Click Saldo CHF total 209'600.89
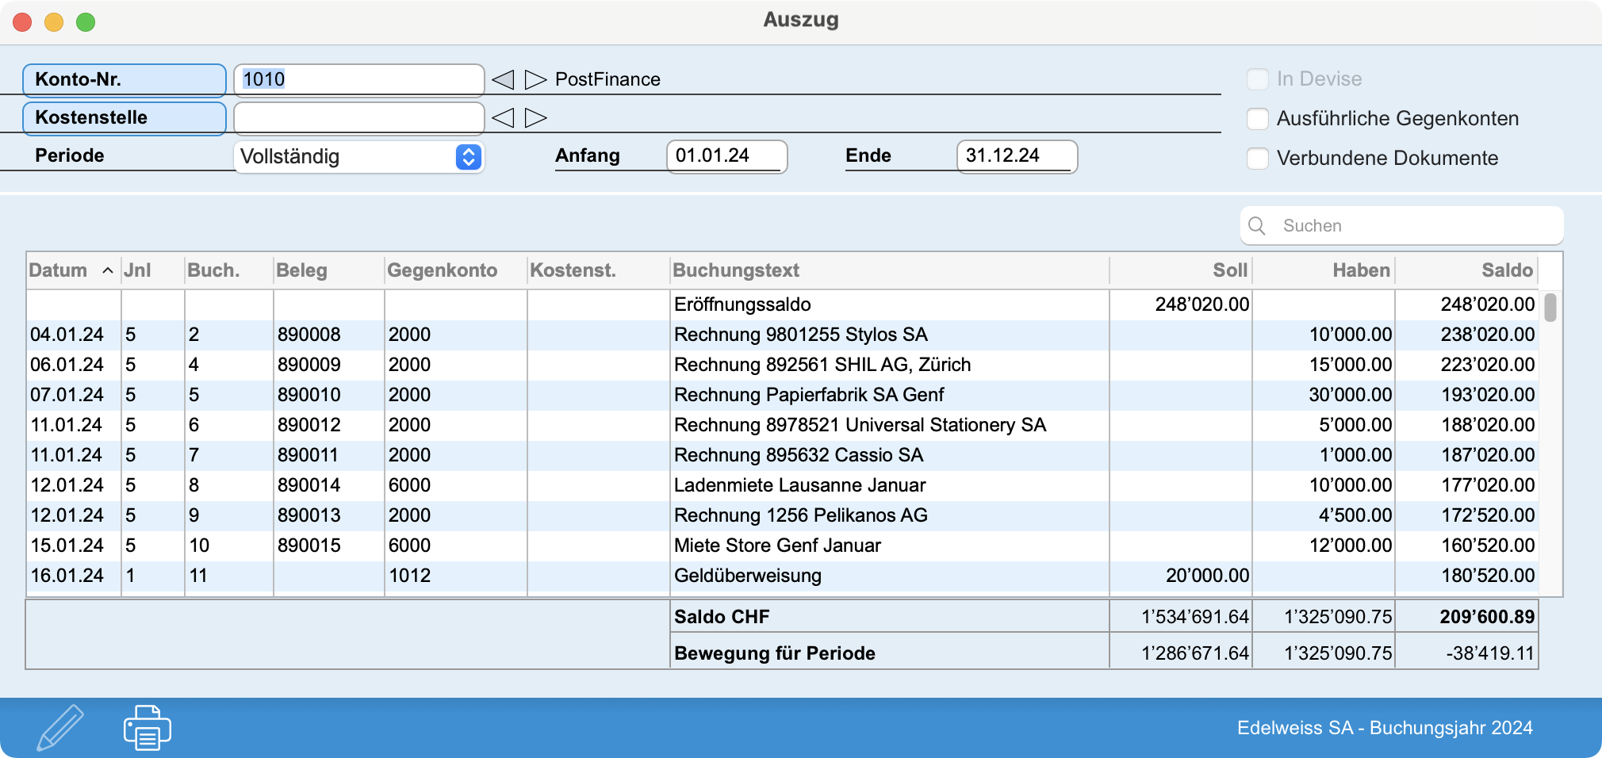The height and width of the screenshot is (758, 1602). tap(1488, 617)
